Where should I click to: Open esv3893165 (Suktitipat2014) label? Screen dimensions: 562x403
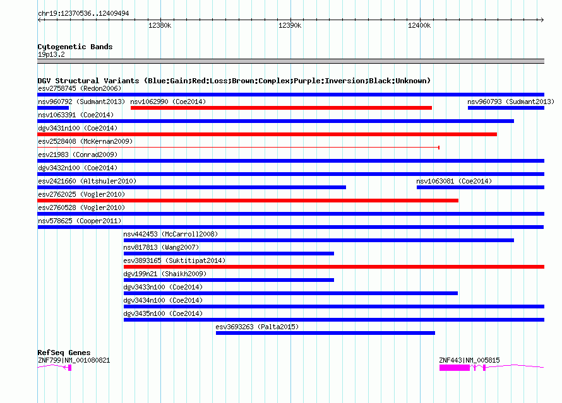[174, 260]
